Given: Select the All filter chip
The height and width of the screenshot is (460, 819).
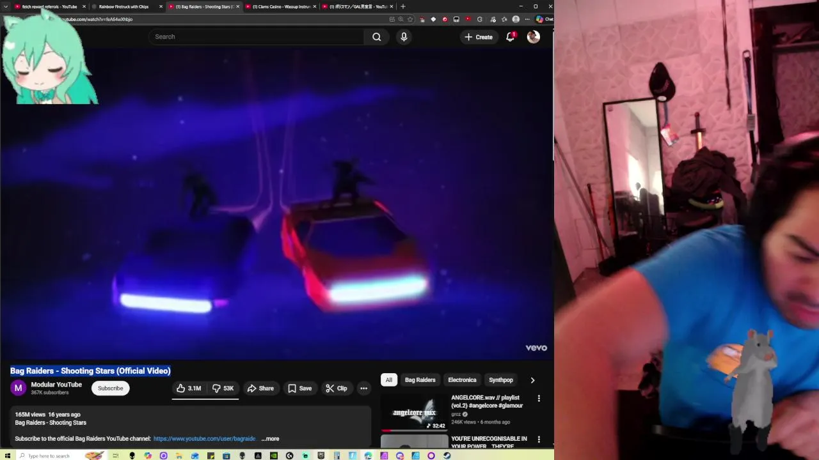Looking at the screenshot, I should [388, 380].
